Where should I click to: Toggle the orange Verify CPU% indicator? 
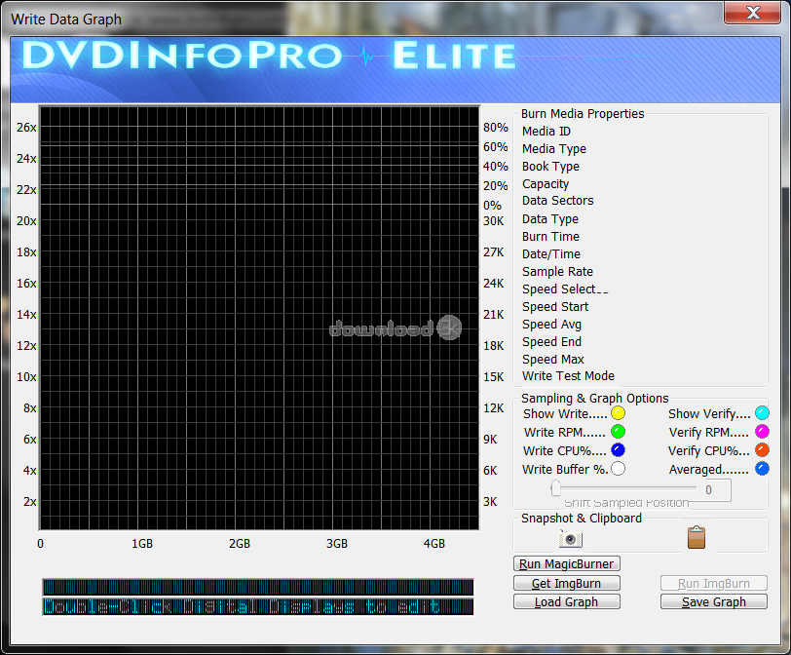(762, 450)
